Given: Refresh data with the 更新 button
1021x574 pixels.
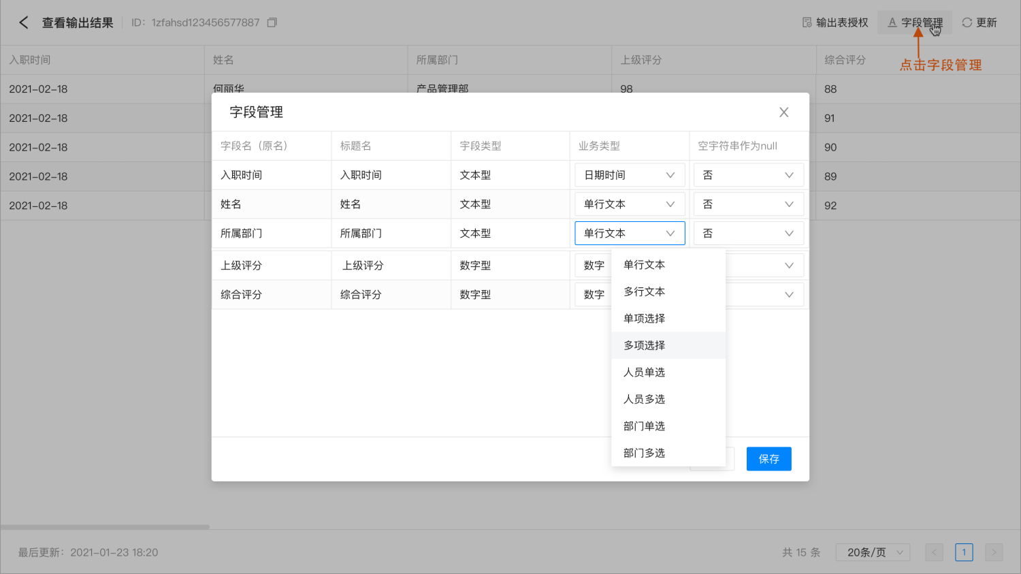Looking at the screenshot, I should point(979,22).
